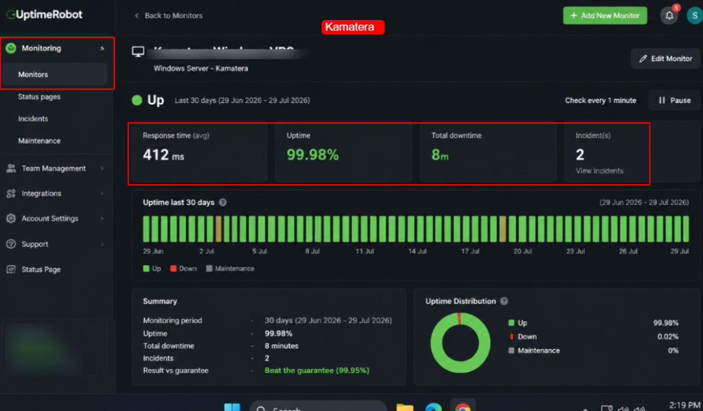This screenshot has width=703, height=411.
Task: Click the help icon beside Uptime Distribution
Action: tap(504, 301)
